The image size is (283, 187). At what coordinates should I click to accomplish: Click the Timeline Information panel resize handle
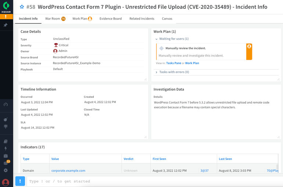(x=146, y=137)
